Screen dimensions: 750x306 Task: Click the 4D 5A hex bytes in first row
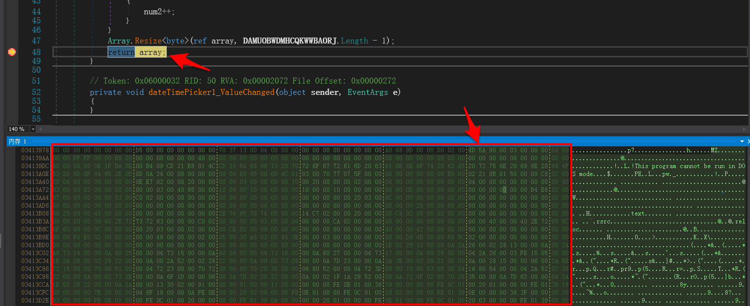coord(477,150)
